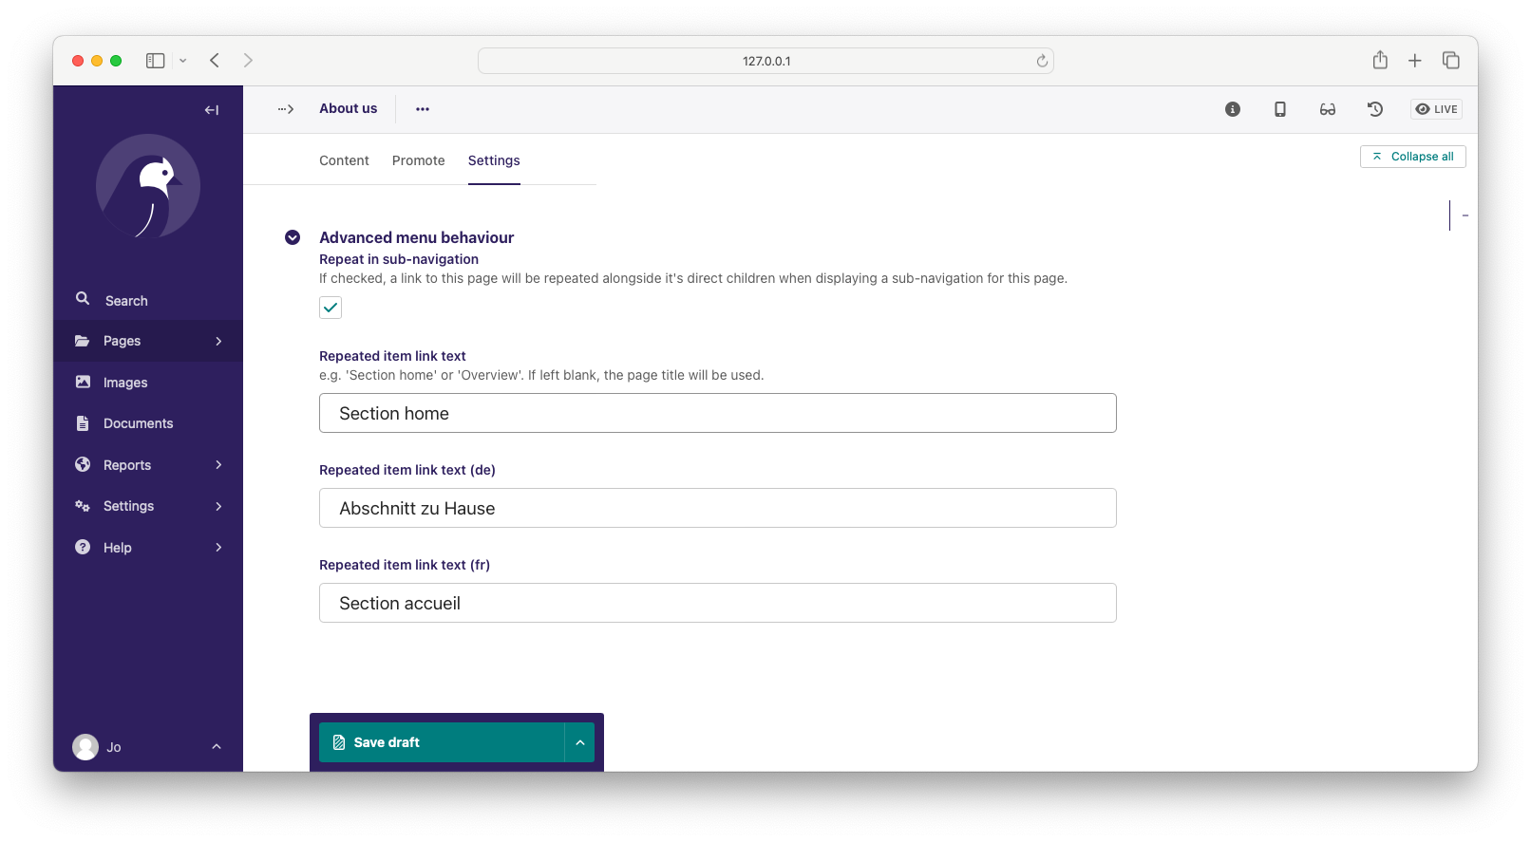This screenshot has width=1531, height=842.
Task: Click the Settings sidebar cogs icon
Action: coord(83,506)
